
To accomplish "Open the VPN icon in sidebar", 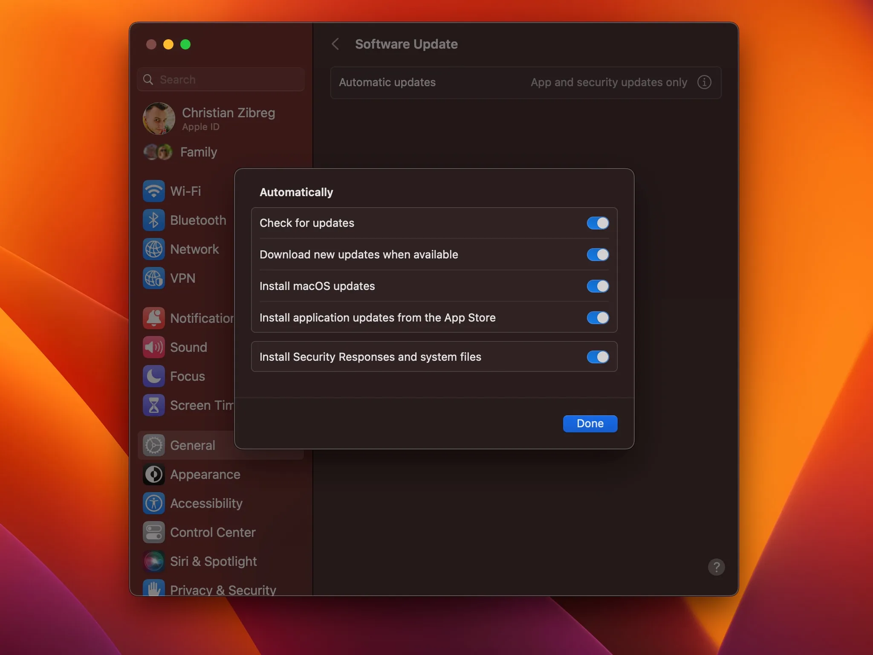I will 153,278.
